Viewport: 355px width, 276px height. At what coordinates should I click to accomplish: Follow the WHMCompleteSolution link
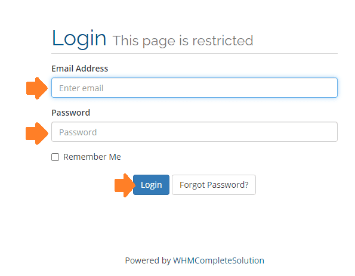(x=218, y=261)
